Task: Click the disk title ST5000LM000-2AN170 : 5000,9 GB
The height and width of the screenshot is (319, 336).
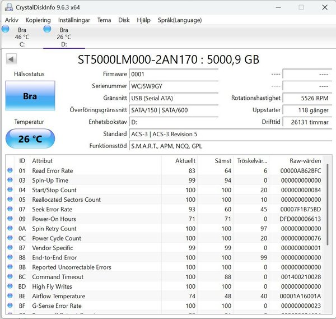Action: click(169, 59)
